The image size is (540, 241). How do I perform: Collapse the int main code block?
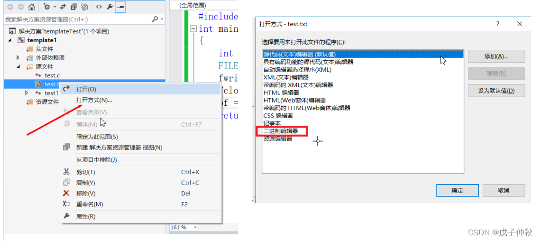[x=193, y=29]
